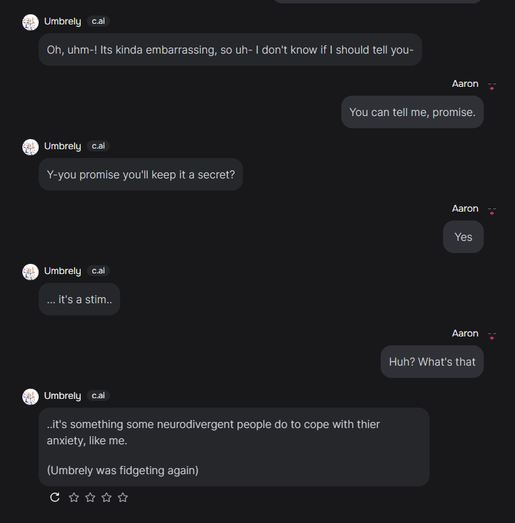
Task: Click the "Huh? What's that" message bubble
Action: coord(432,362)
